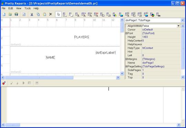Open the Help menu
This screenshot has height=128, width=186.
pos(36,8)
